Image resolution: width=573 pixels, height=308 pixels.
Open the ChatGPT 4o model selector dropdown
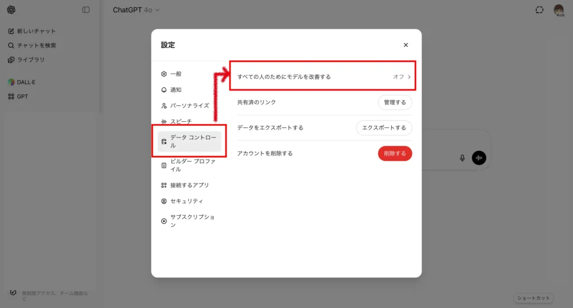coord(136,10)
